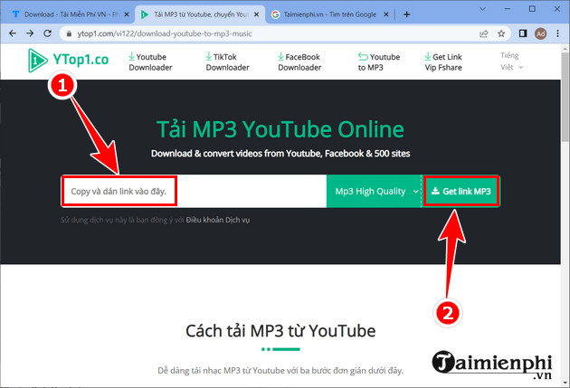This screenshot has height=388, width=570.
Task: Open TikTok Downloader menu item
Action: [228, 62]
